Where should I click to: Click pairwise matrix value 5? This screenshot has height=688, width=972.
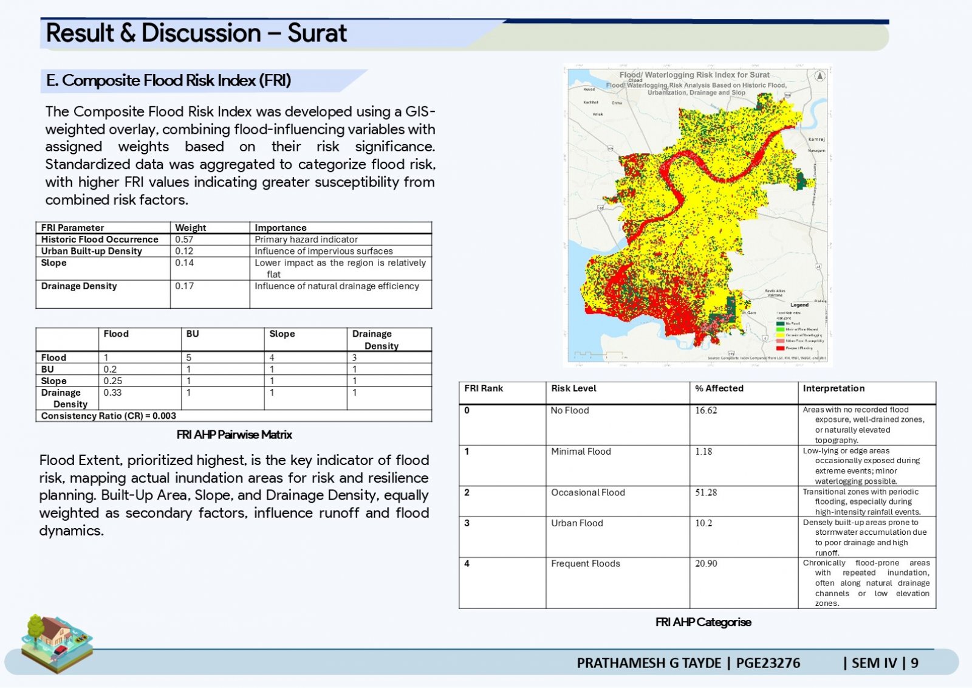tap(189, 357)
